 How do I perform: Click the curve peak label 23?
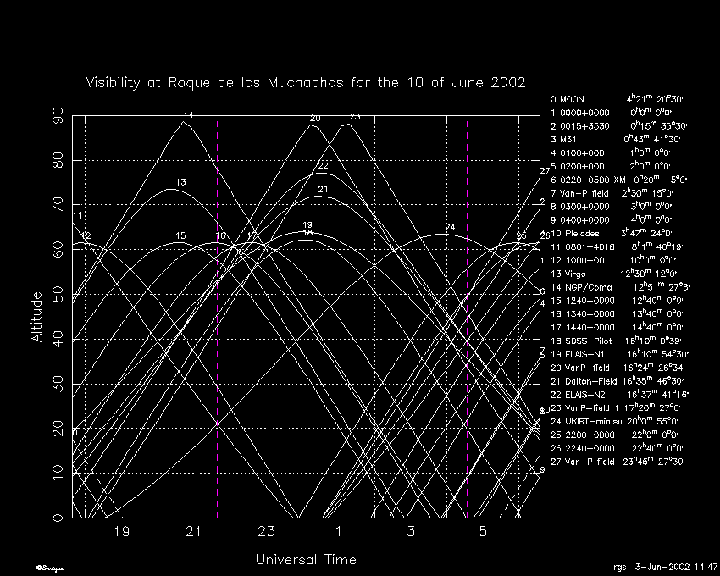tap(355, 117)
